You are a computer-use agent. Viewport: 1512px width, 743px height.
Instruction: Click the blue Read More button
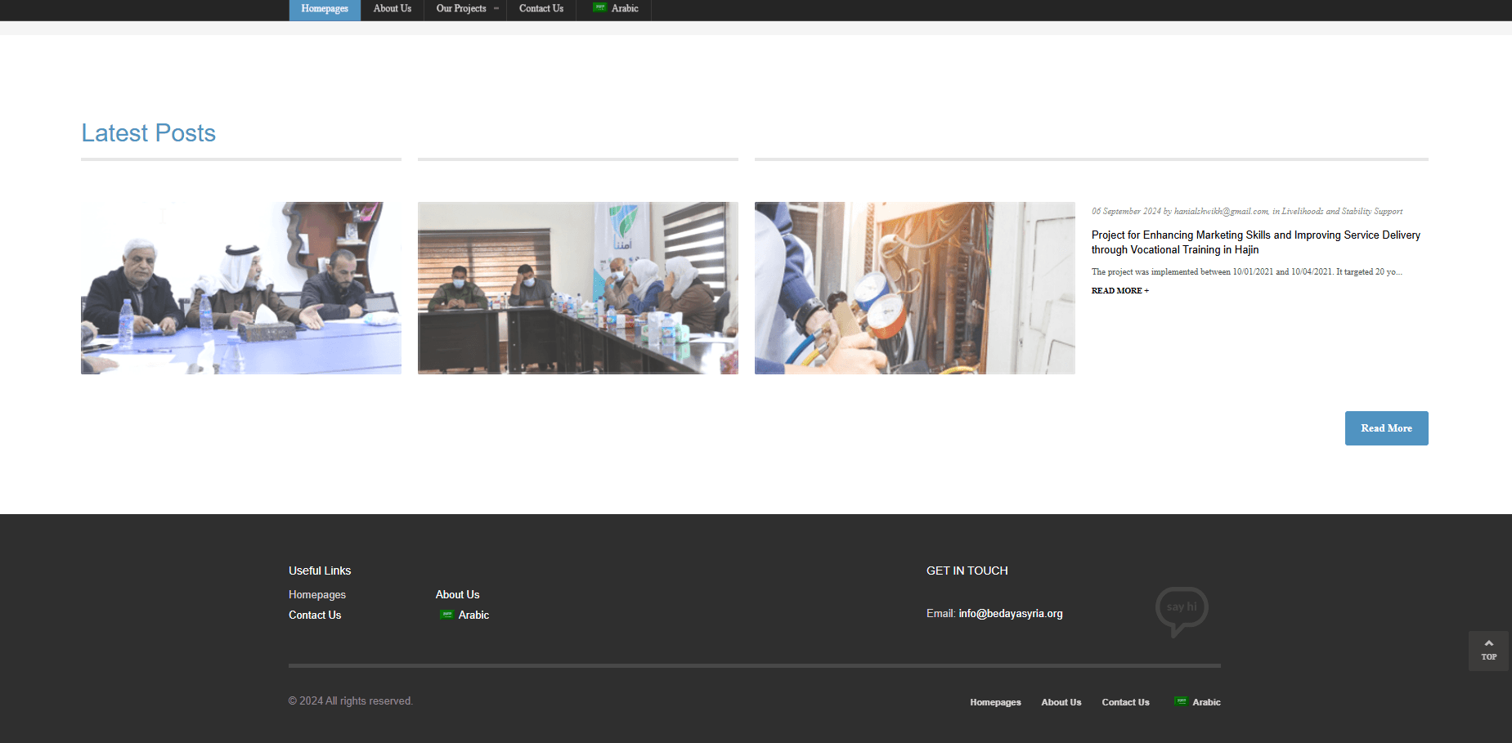[1387, 428]
